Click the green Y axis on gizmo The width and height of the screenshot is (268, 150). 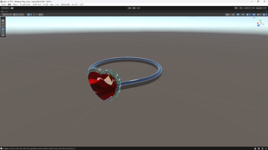point(260,21)
